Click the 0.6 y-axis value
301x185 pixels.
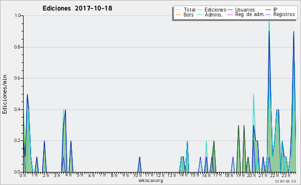tap(18, 78)
